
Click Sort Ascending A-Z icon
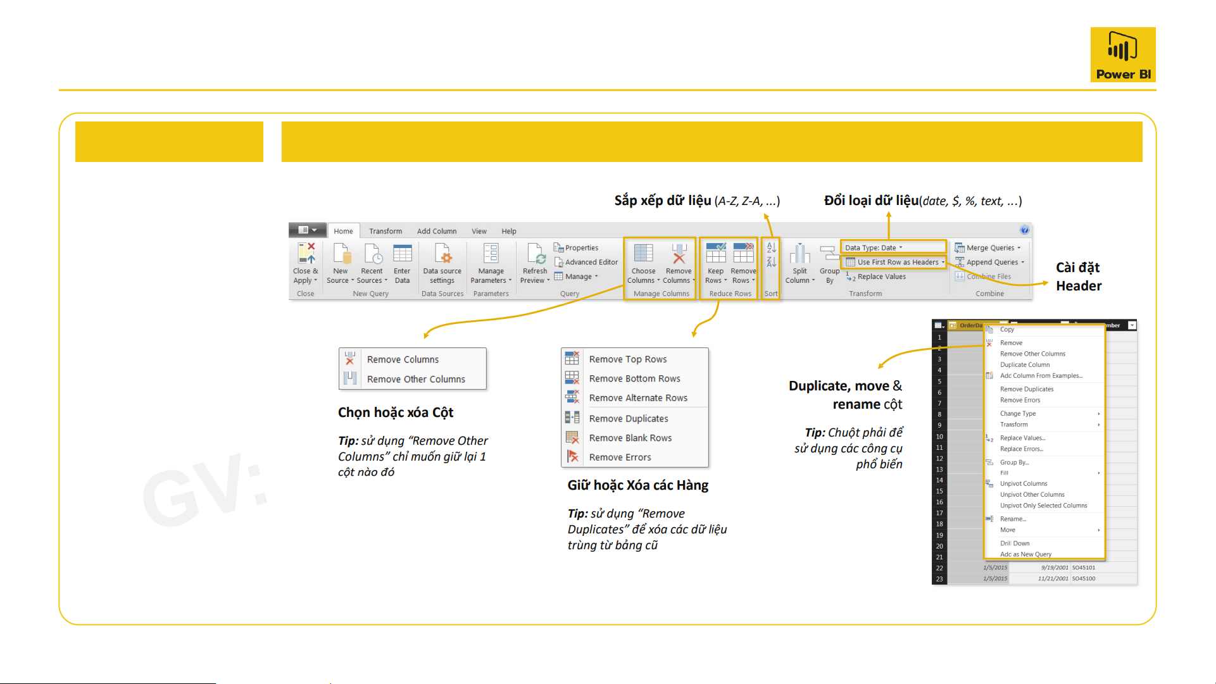coord(771,247)
